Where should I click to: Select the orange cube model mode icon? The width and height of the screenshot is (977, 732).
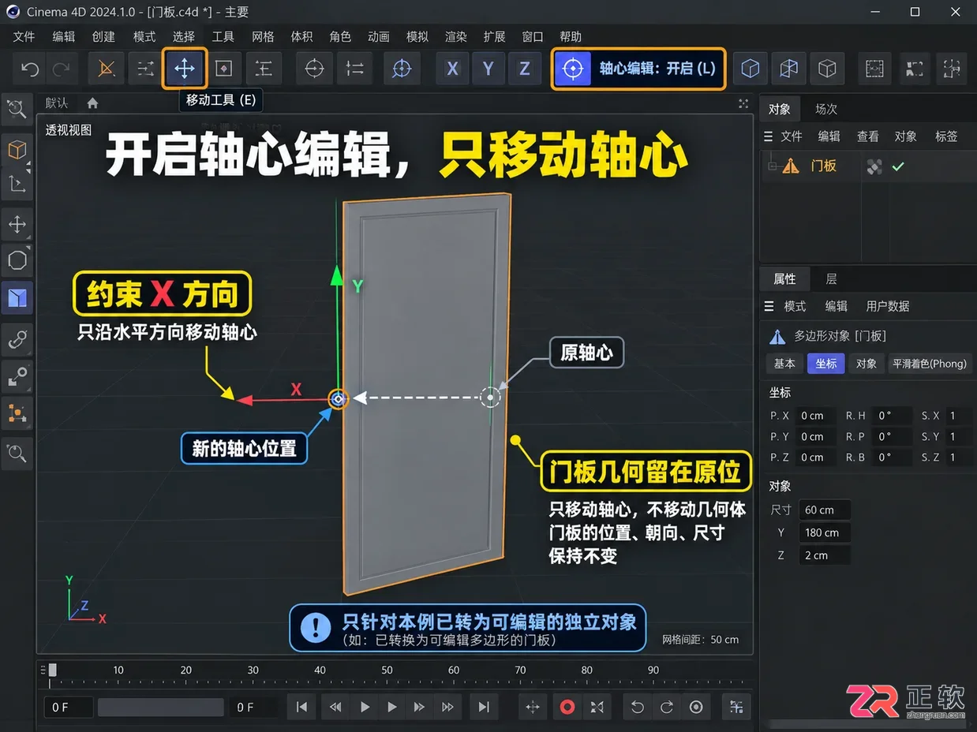(17, 149)
